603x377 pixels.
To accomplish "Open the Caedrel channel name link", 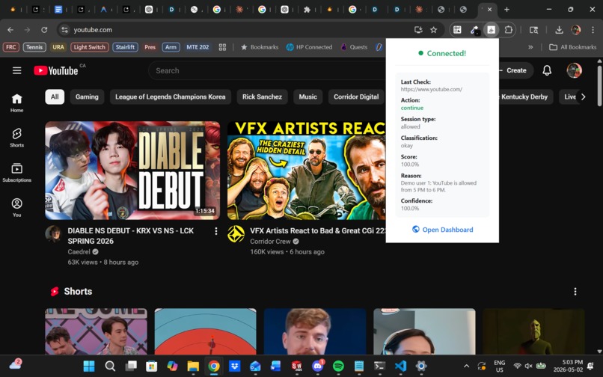I will tap(79, 251).
